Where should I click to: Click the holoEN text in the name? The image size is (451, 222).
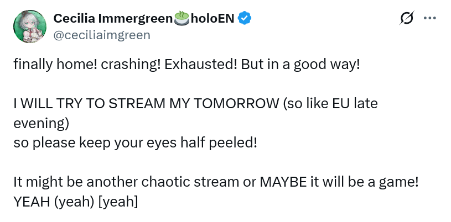click(213, 19)
